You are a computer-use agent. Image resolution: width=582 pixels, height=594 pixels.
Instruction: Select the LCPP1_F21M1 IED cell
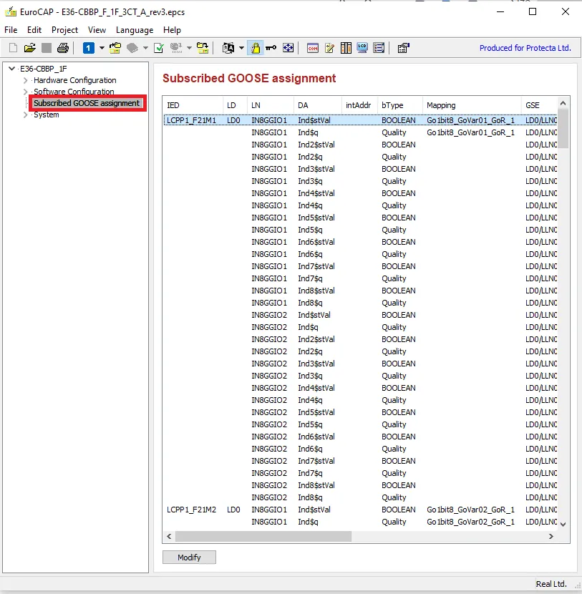coord(191,120)
